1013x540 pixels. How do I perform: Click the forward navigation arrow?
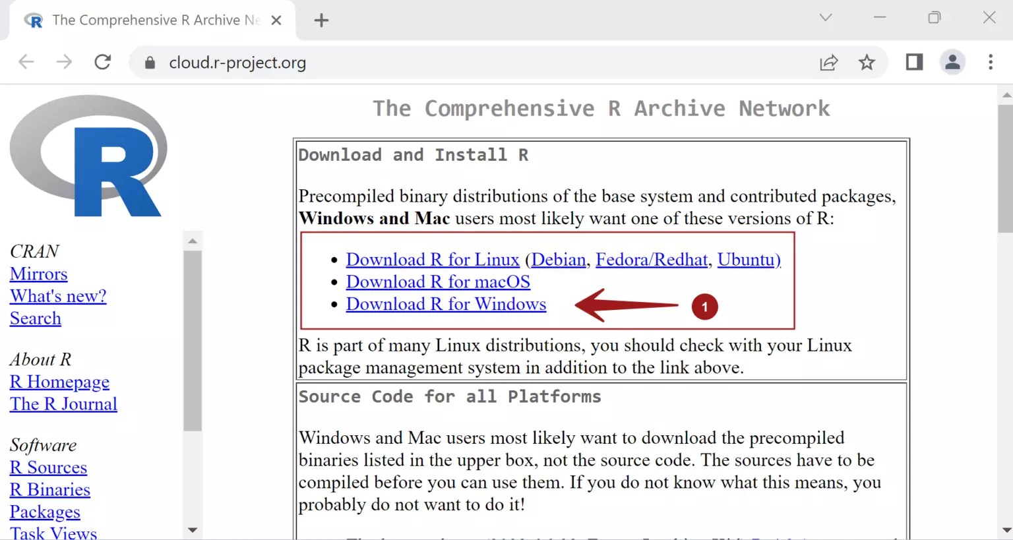pos(64,62)
